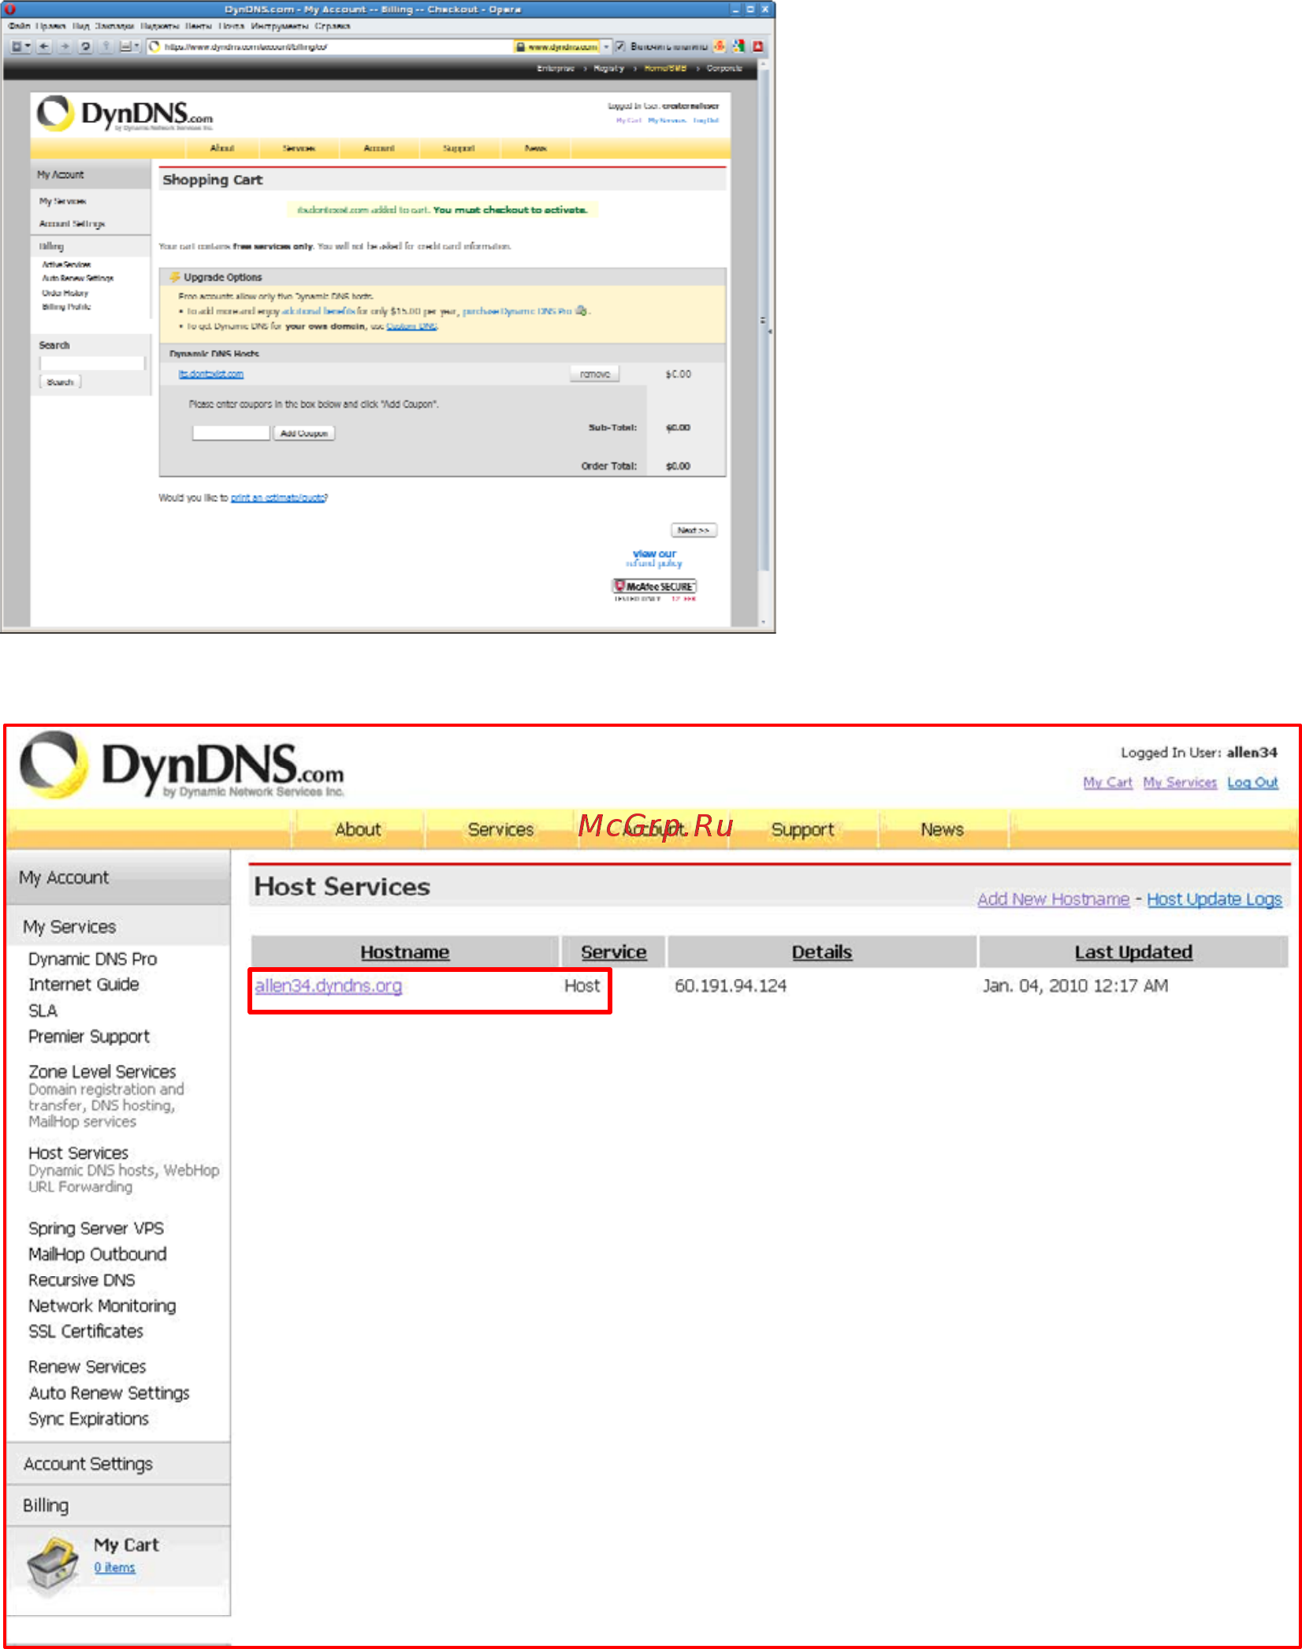Click Zone Level Services in the sidebar
Image resolution: width=1302 pixels, height=1649 pixels.
102,1072
